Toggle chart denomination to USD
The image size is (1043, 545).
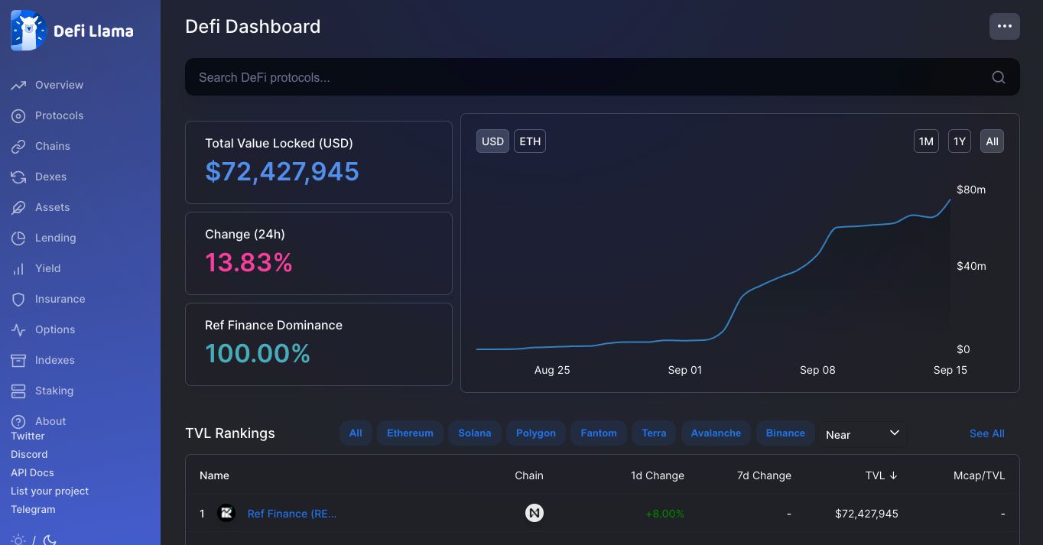pos(492,141)
